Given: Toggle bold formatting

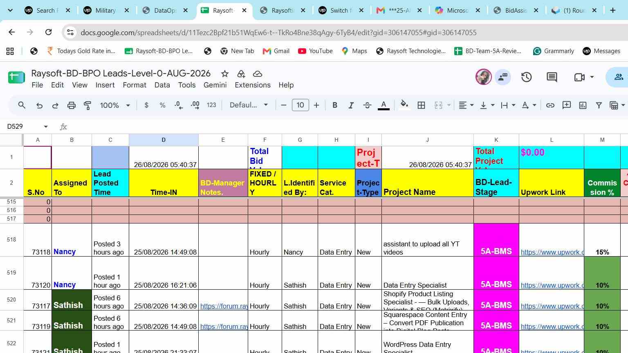Looking at the screenshot, I should pos(335,105).
